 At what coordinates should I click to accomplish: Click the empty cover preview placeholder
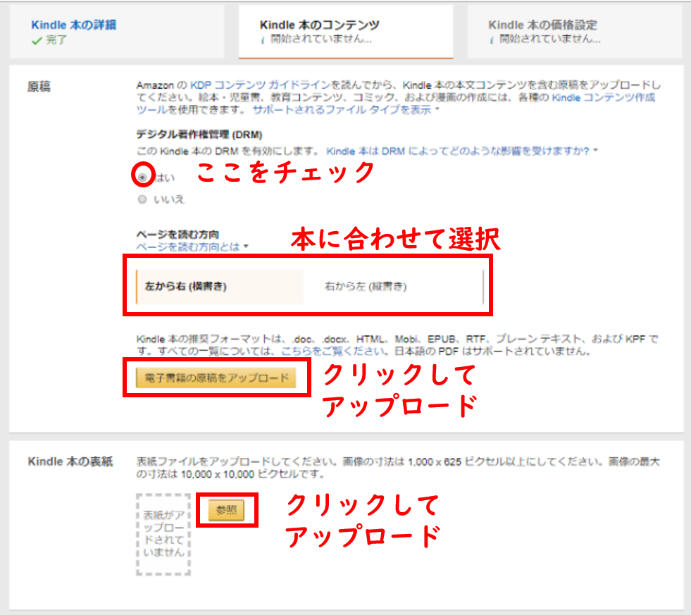tap(163, 534)
